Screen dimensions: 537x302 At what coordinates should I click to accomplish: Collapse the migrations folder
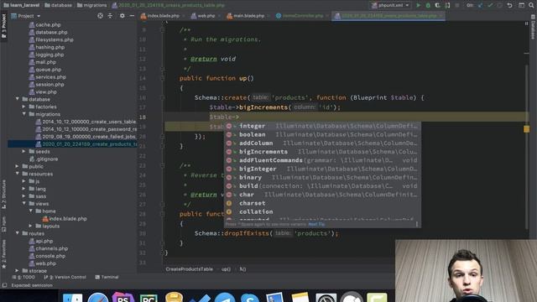[24, 114]
